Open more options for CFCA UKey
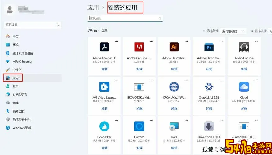 [x=186, y=81]
